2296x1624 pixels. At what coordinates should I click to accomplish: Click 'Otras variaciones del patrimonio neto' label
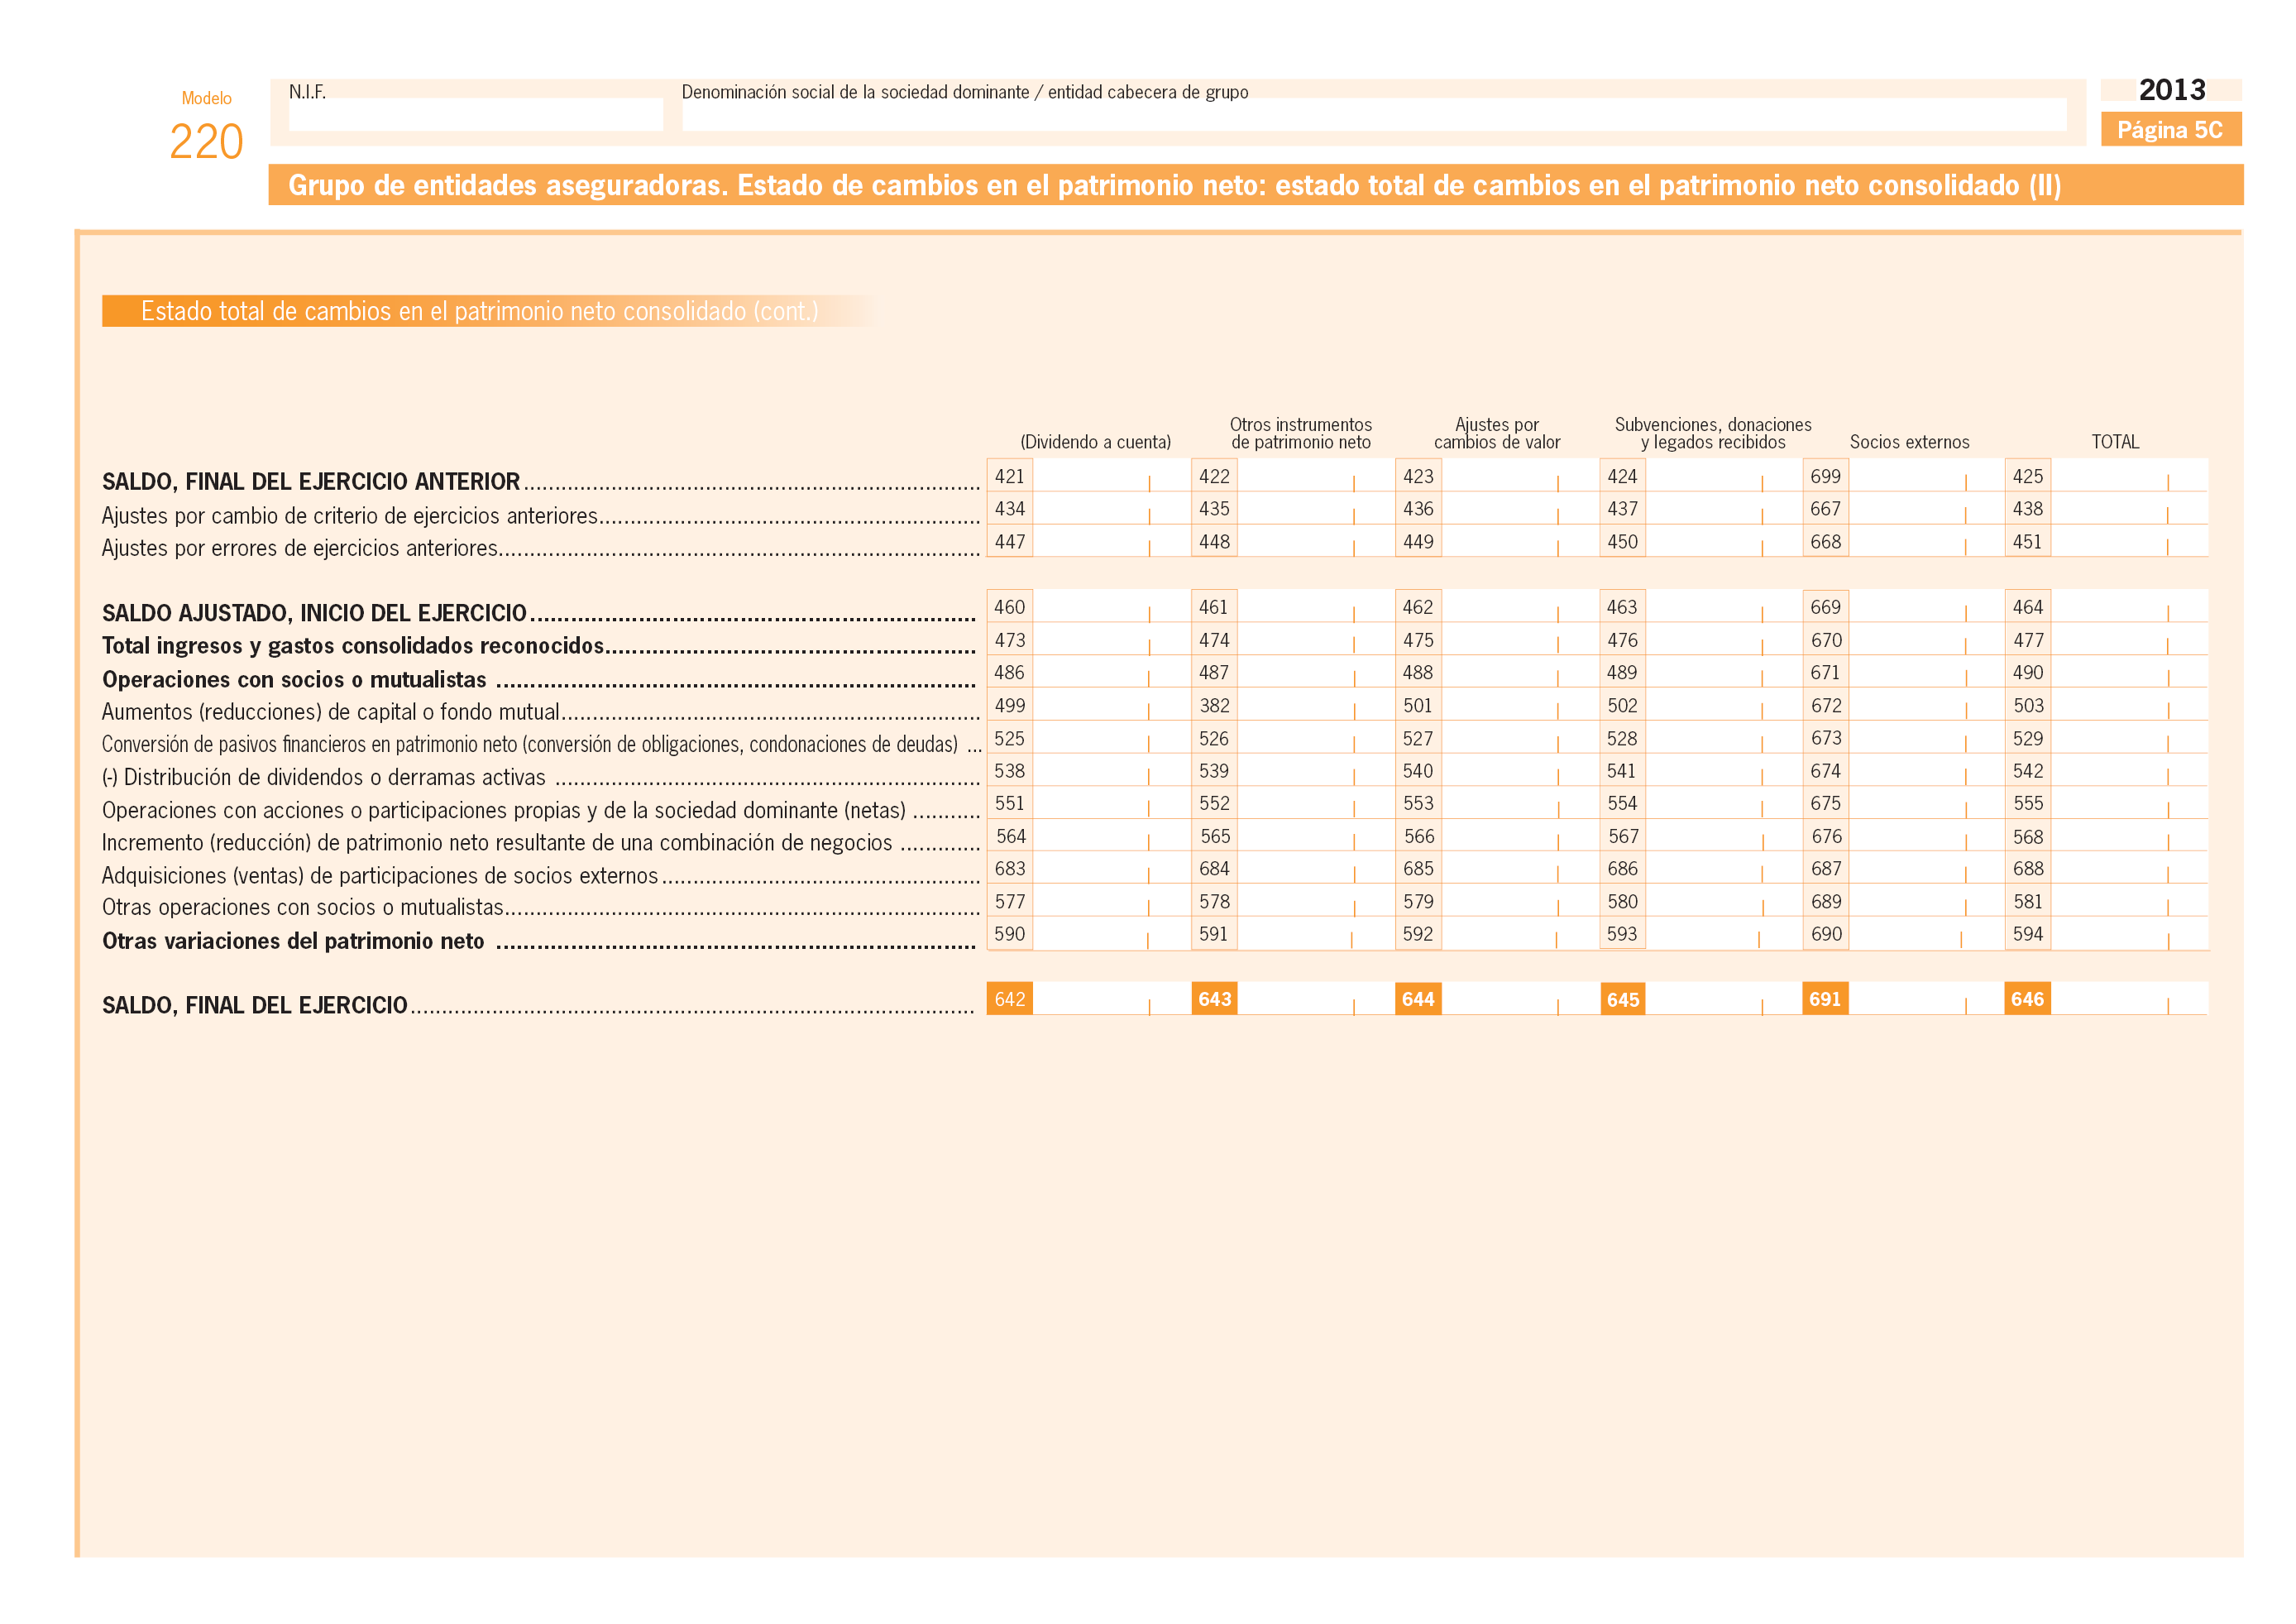click(293, 941)
